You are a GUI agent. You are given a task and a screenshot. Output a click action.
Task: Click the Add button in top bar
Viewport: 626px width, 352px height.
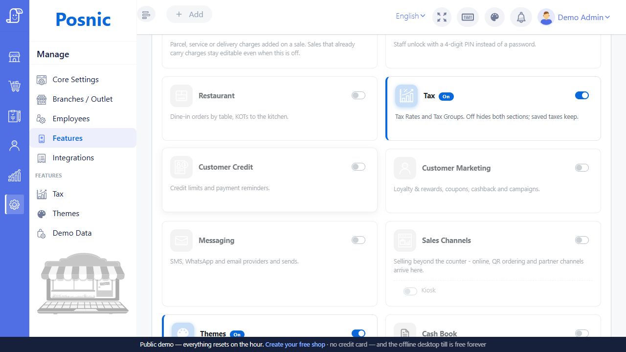pos(189,14)
